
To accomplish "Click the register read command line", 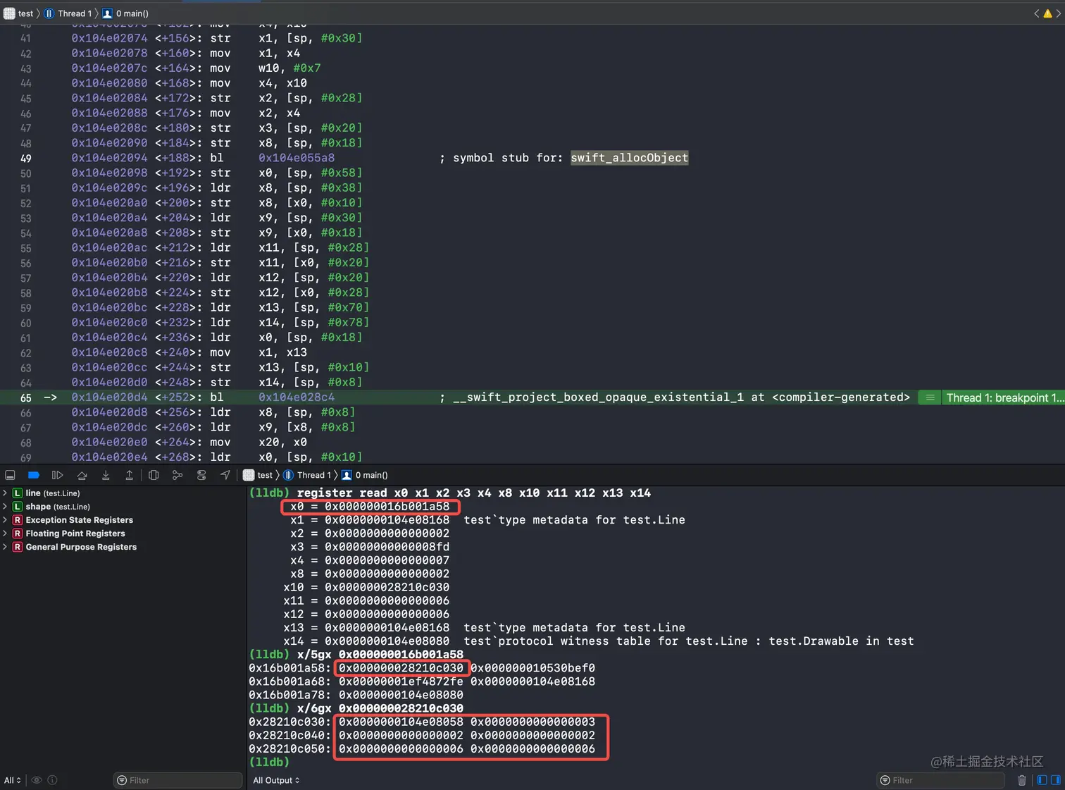I will coord(473,493).
